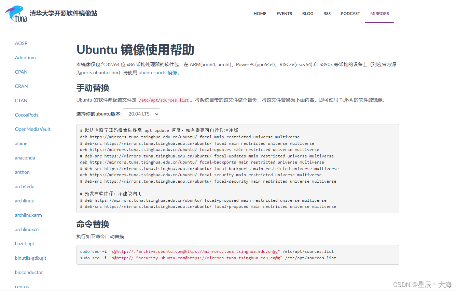The height and width of the screenshot is (291, 457).
Task: Visit the BLOG section
Action: (307, 14)
